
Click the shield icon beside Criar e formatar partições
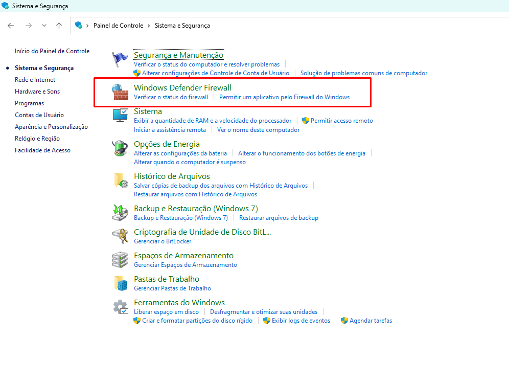click(x=137, y=321)
